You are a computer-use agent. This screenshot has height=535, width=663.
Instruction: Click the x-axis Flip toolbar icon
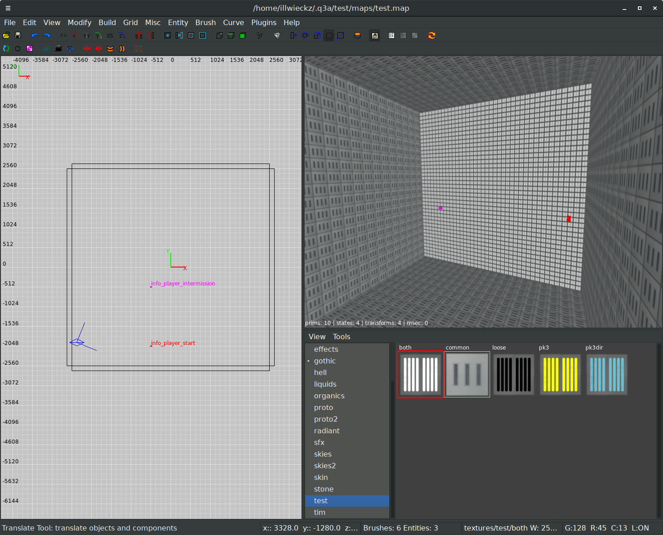click(63, 35)
